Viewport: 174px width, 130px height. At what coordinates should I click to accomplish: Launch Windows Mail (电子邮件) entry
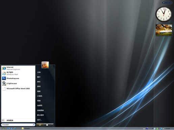pos(18,73)
